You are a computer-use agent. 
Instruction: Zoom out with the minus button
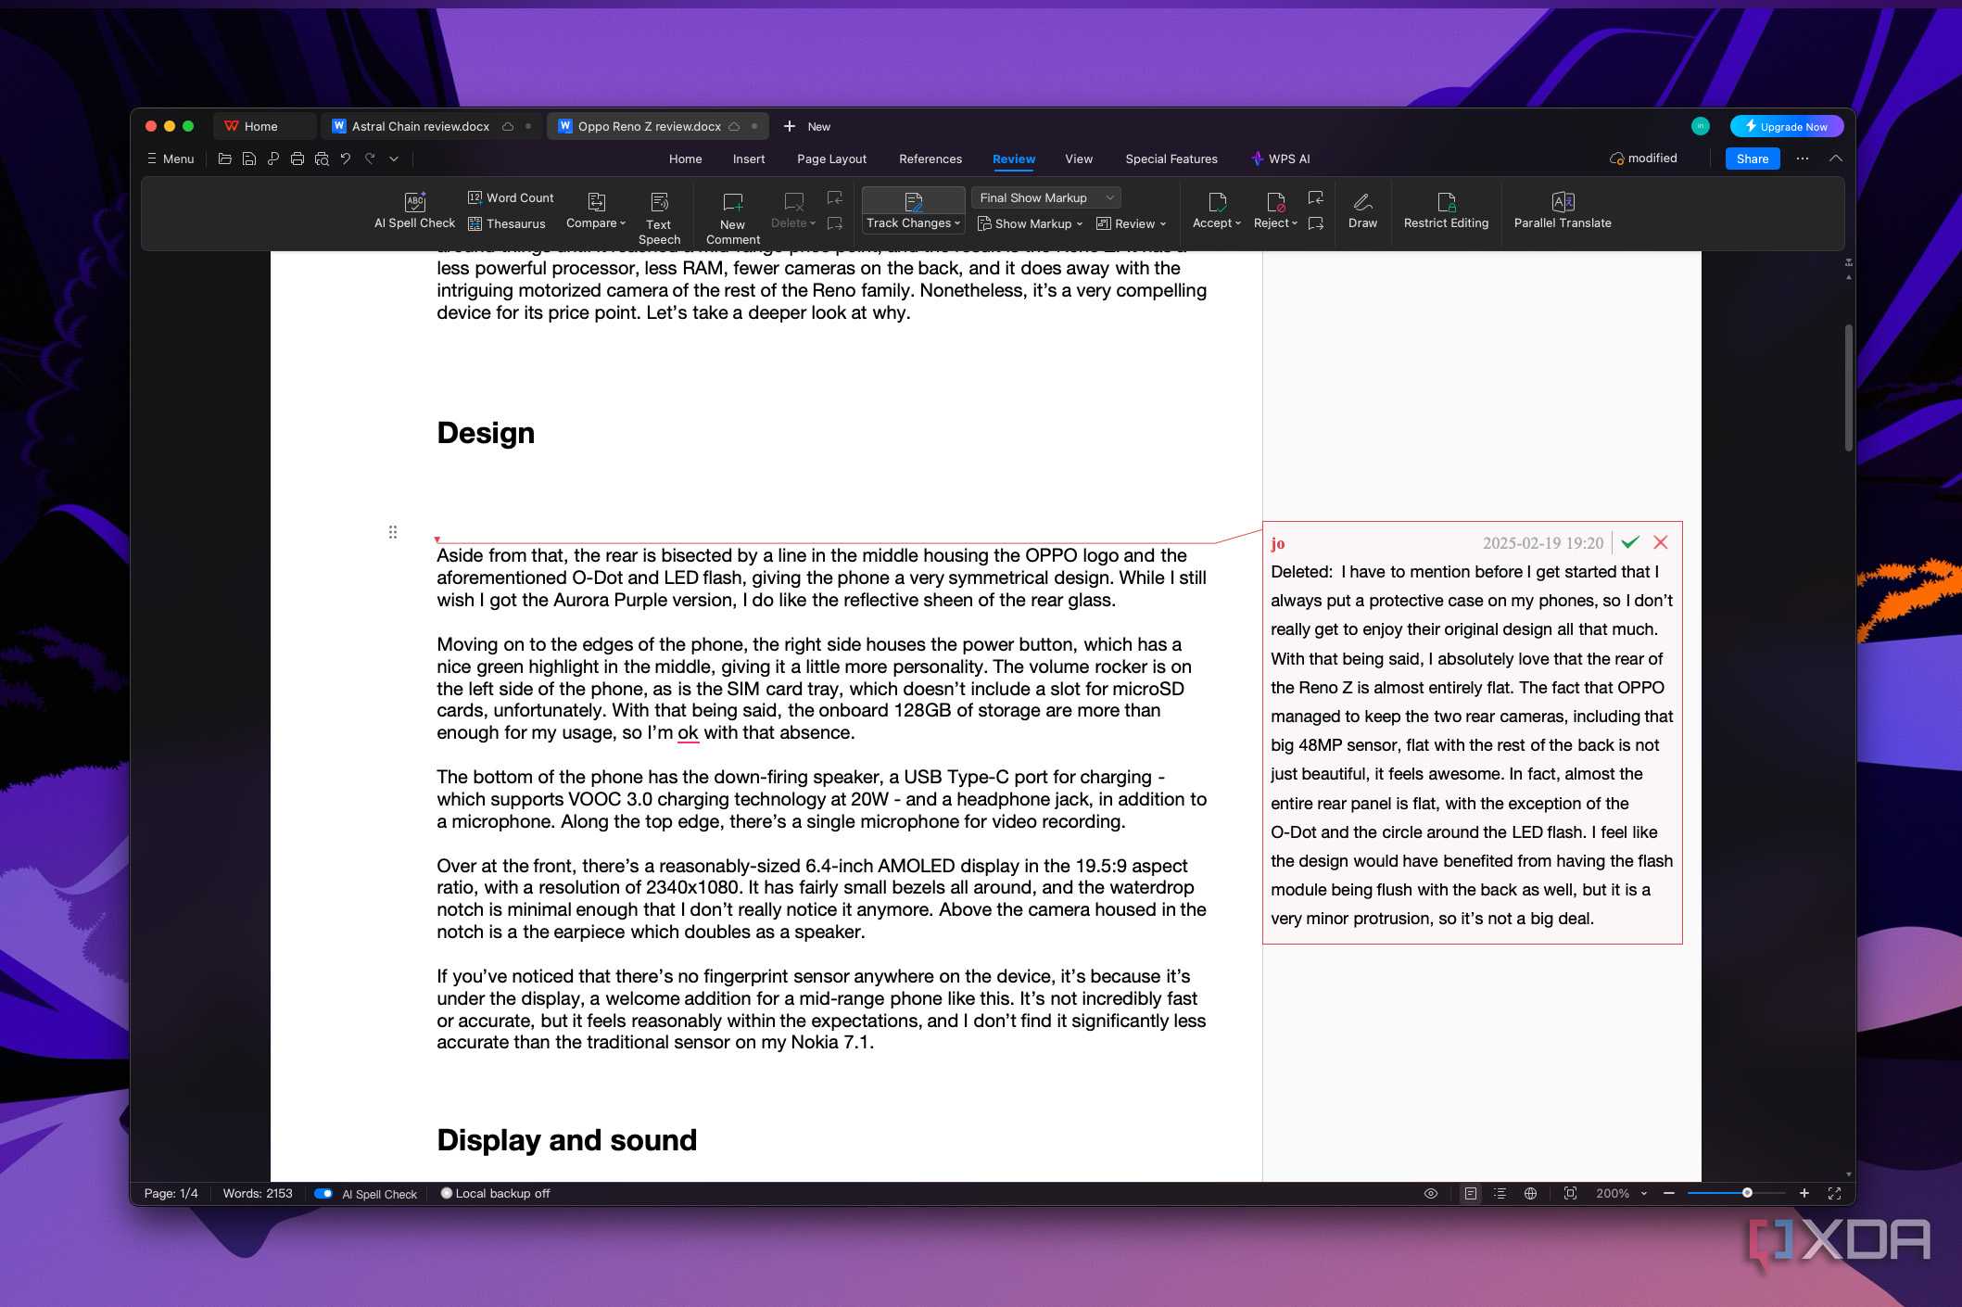[x=1669, y=1193]
